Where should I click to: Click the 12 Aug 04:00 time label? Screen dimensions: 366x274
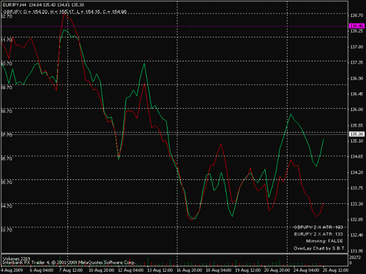pos(131,270)
